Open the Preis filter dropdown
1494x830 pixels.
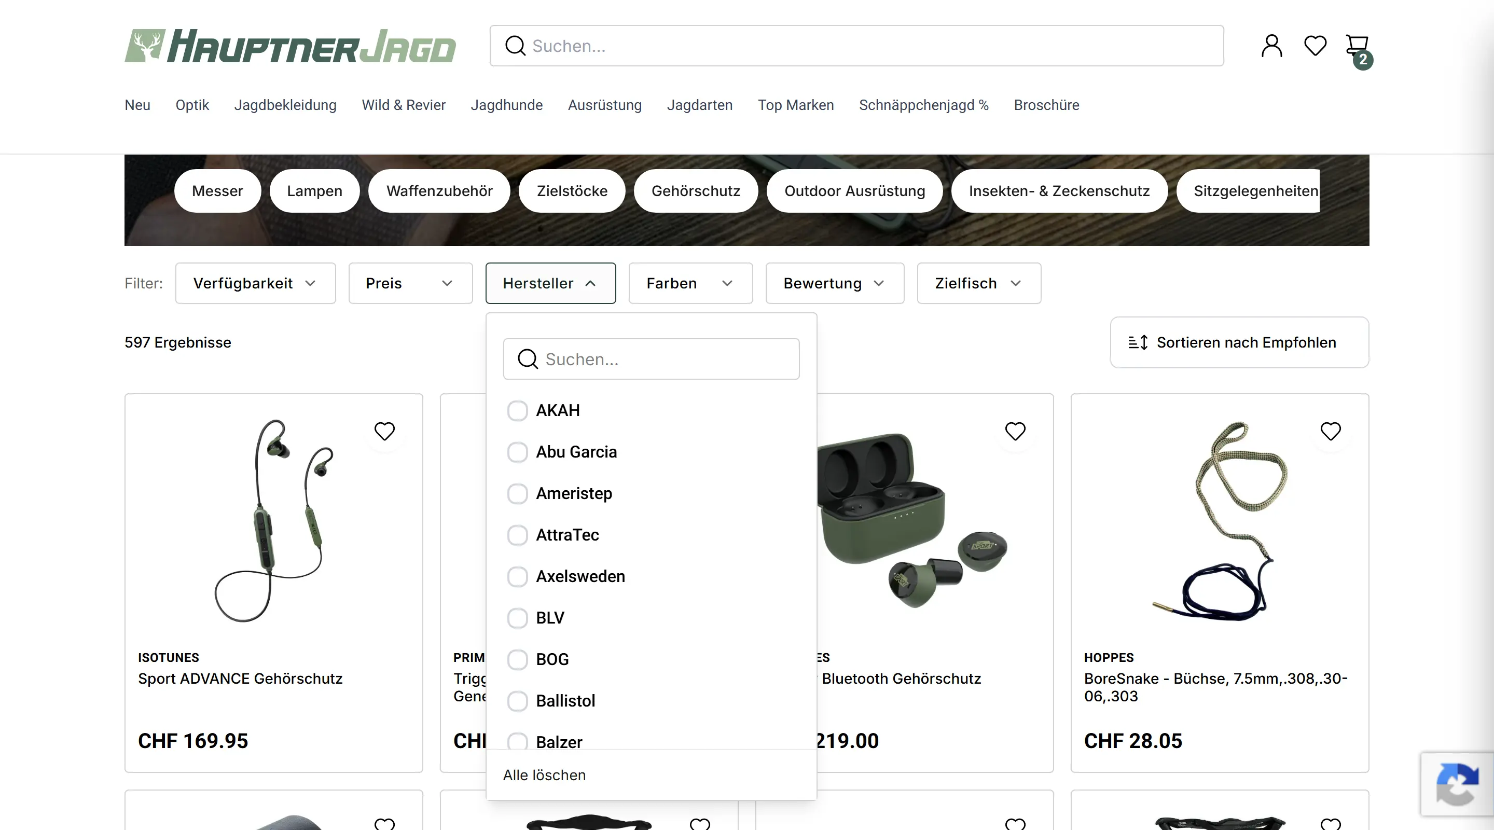(410, 283)
